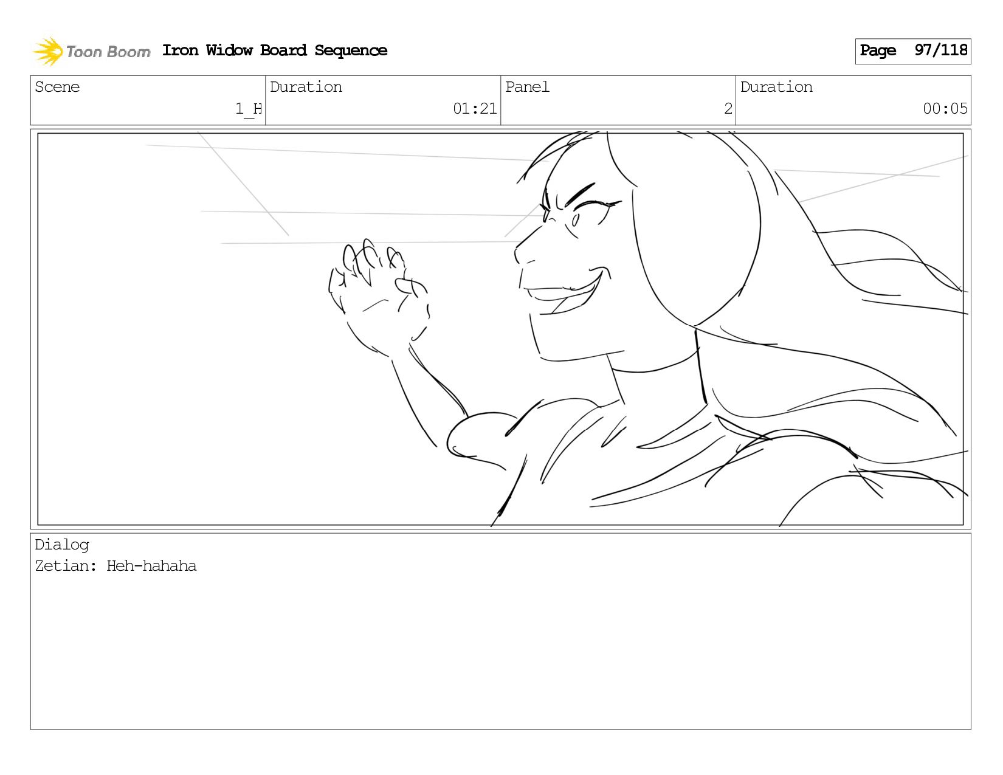
Task: Click the scene duration value '01:21'
Action: pyautogui.click(x=475, y=109)
